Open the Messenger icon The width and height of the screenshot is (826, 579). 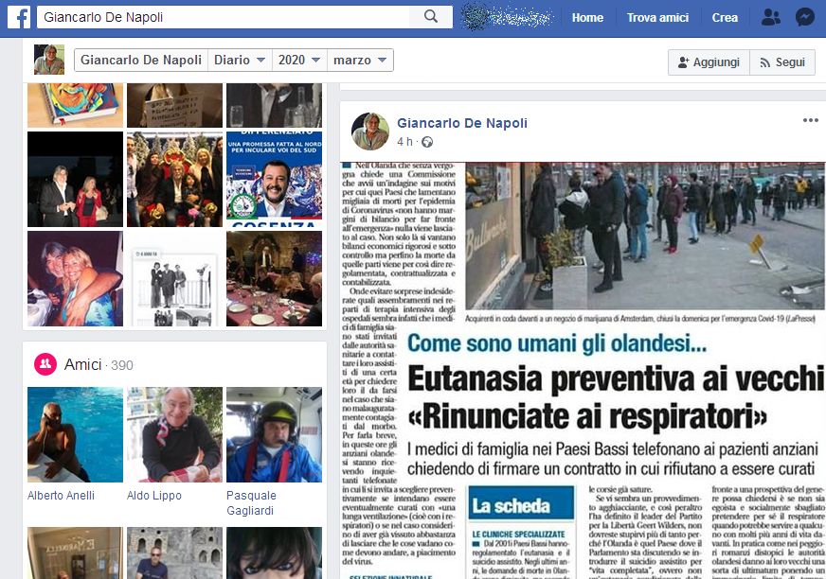point(805,17)
